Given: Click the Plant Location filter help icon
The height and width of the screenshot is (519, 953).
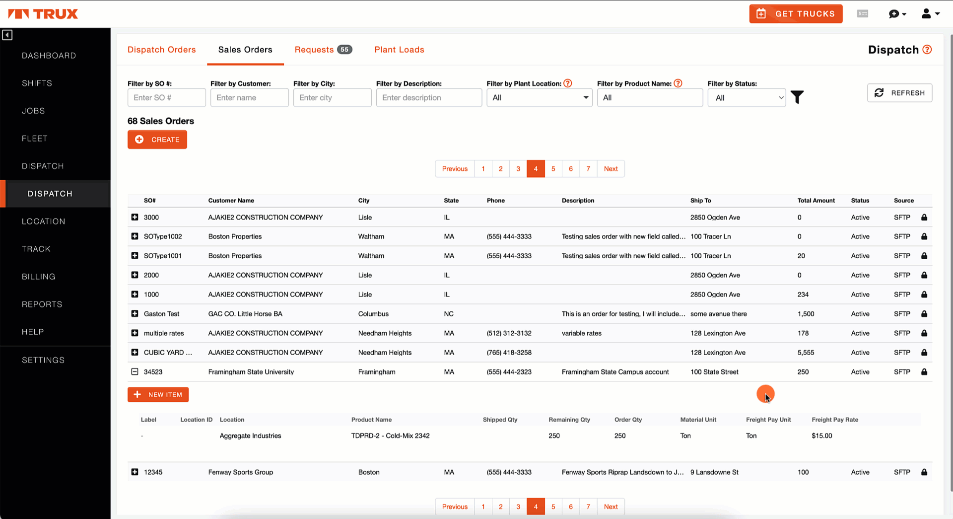Looking at the screenshot, I should pos(568,83).
